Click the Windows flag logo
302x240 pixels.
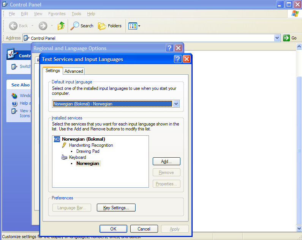tap(295, 14)
